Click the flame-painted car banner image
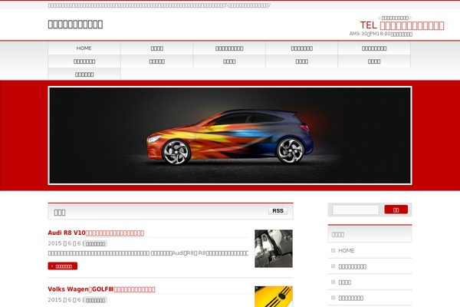460x307 pixels. coord(230,135)
